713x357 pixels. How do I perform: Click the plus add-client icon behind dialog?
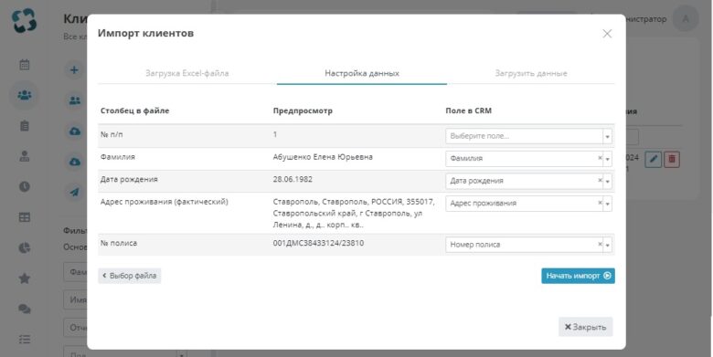pyautogui.click(x=75, y=70)
